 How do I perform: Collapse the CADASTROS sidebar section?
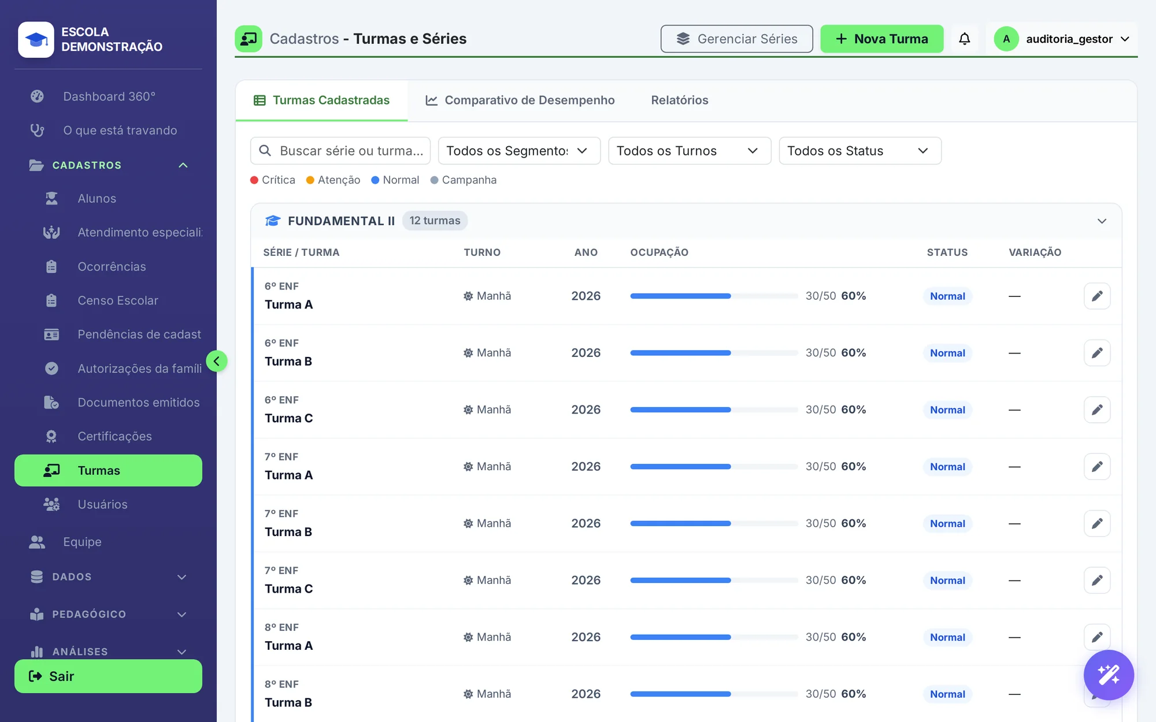click(x=108, y=165)
